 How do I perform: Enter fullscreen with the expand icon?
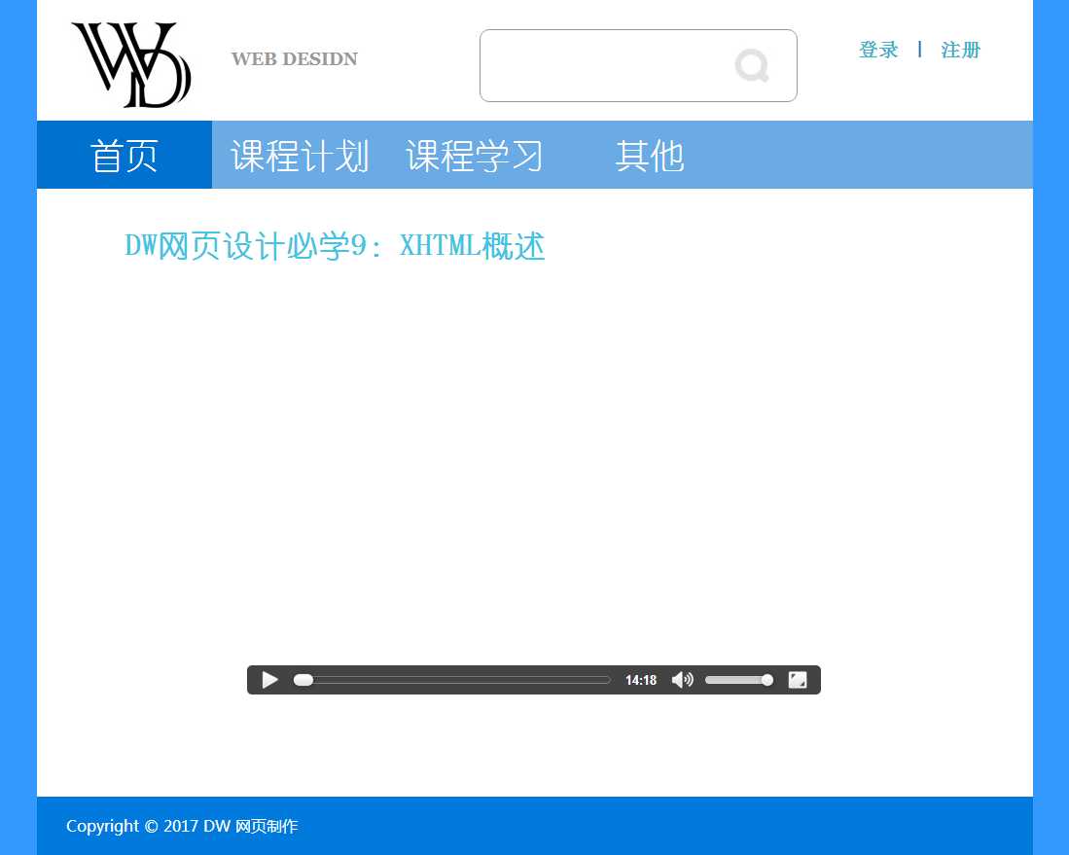tap(797, 680)
